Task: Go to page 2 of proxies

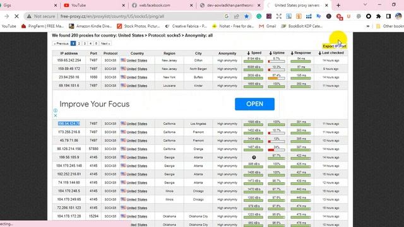Action: (79, 44)
